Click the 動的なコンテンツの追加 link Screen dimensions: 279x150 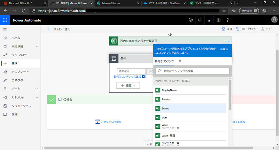(127, 77)
